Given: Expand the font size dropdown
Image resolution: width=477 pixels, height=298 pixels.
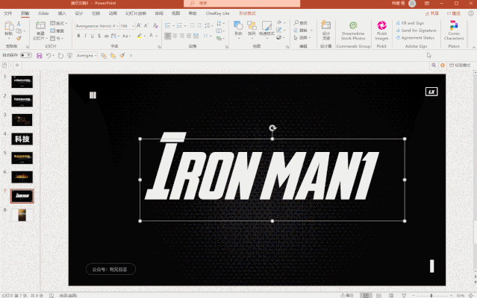Looking at the screenshot, I should tap(134, 25).
